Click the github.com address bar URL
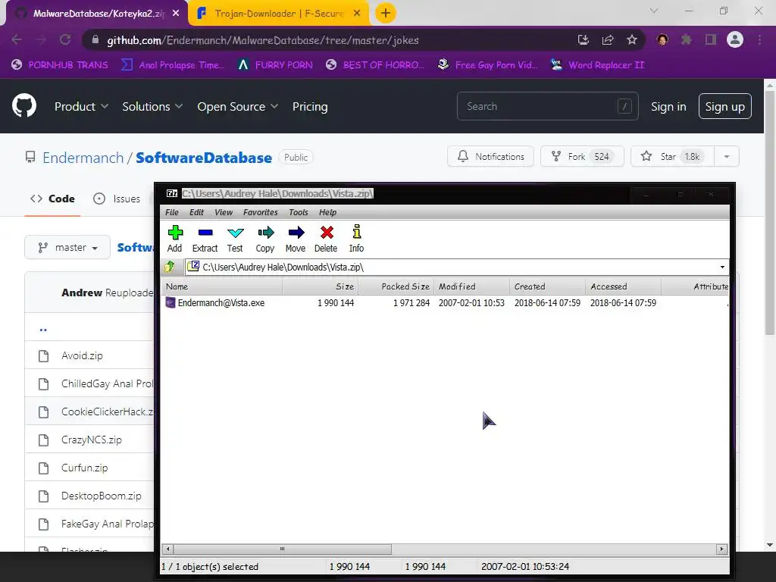 [263, 40]
